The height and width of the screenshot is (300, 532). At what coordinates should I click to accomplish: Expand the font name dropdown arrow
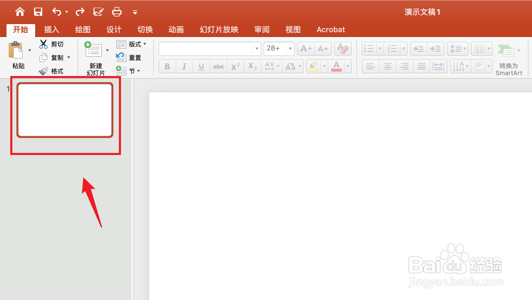click(257, 48)
